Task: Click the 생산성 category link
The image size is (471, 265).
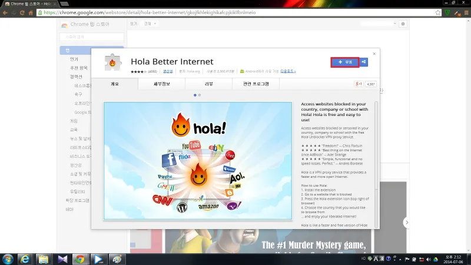Action: 168,71
